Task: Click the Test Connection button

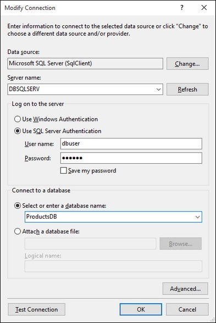Action: 36,309
